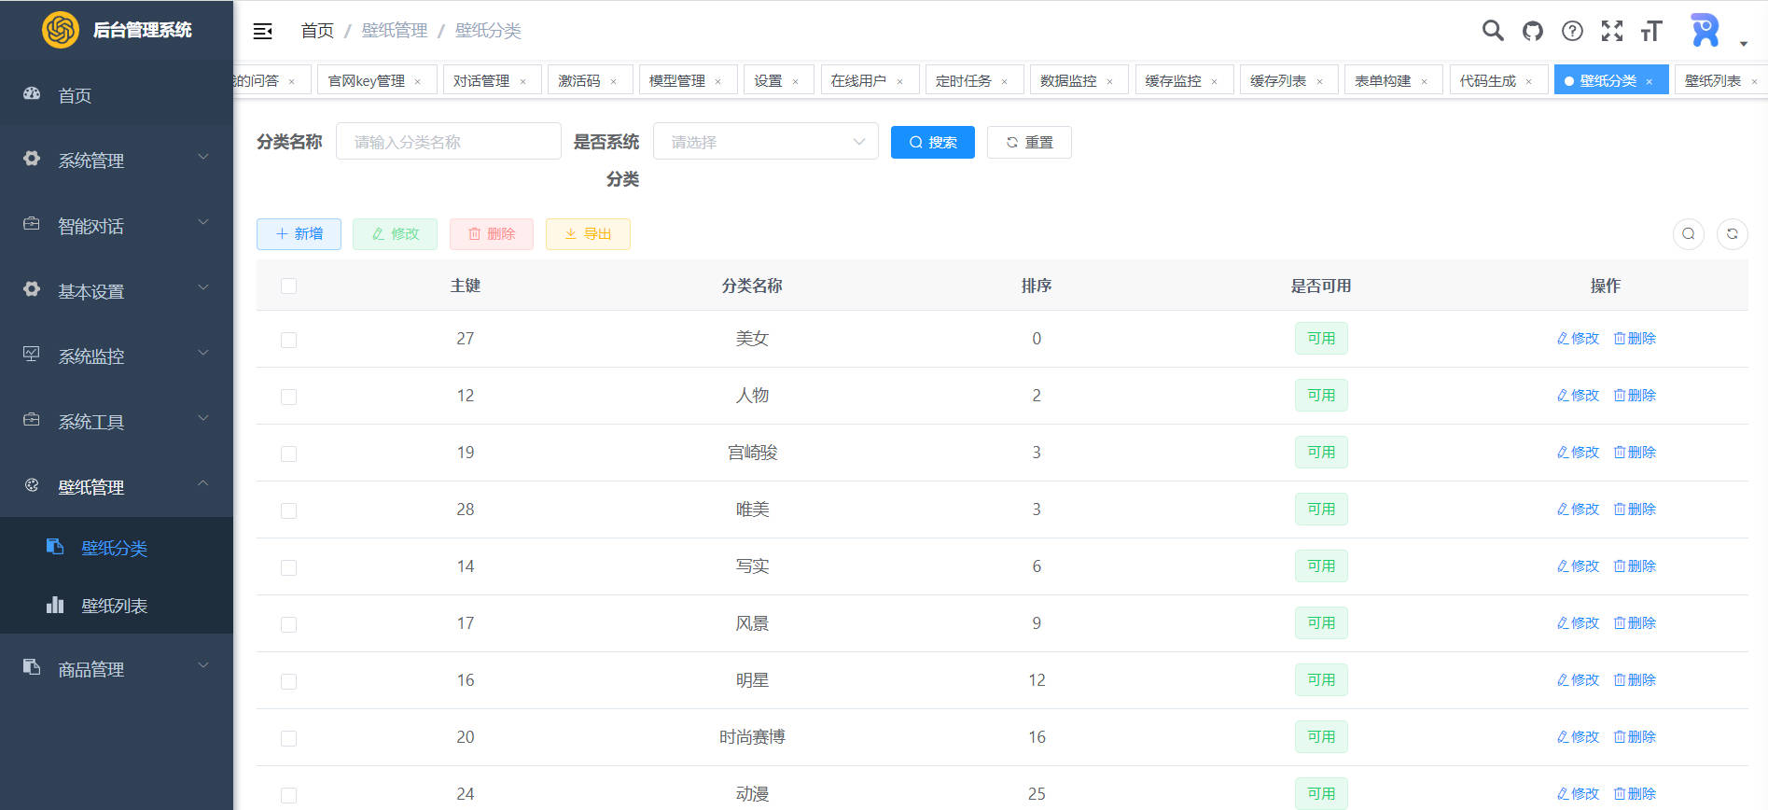Select the checkbox for row 唯美
Screen dimensions: 1768x810
point(288,510)
